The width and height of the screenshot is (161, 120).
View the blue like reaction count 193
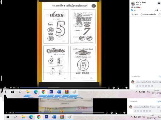click(x=133, y=10)
